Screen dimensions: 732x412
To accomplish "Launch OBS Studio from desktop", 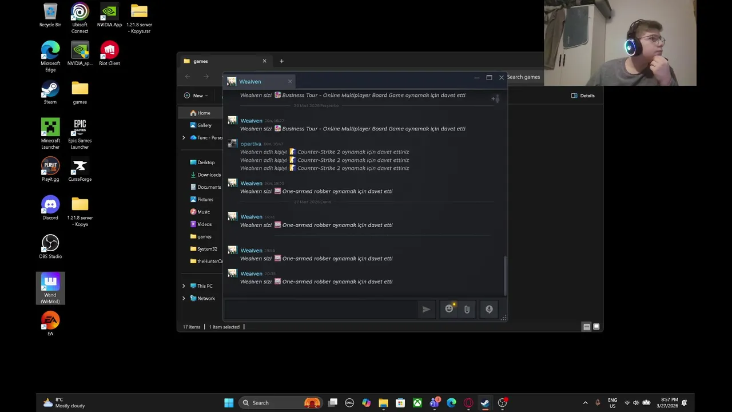I will (x=50, y=247).
